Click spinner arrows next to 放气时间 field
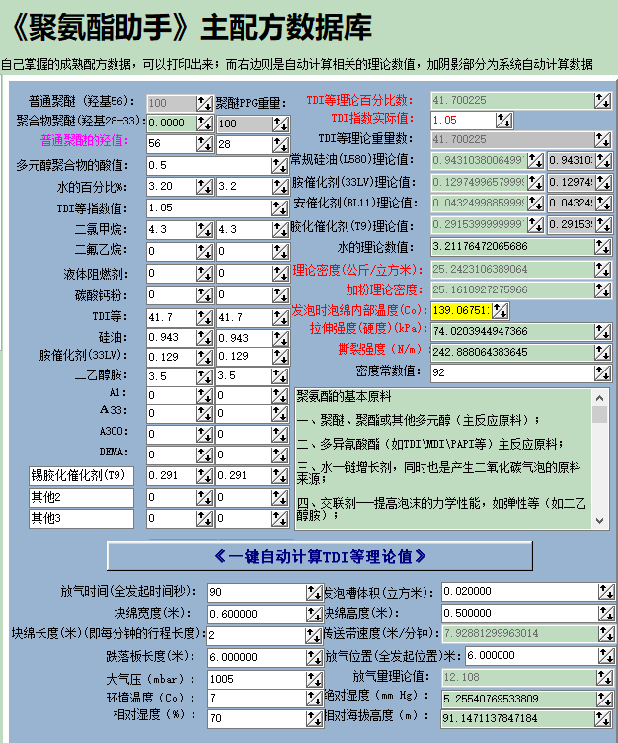The width and height of the screenshot is (618, 743). pos(314,592)
